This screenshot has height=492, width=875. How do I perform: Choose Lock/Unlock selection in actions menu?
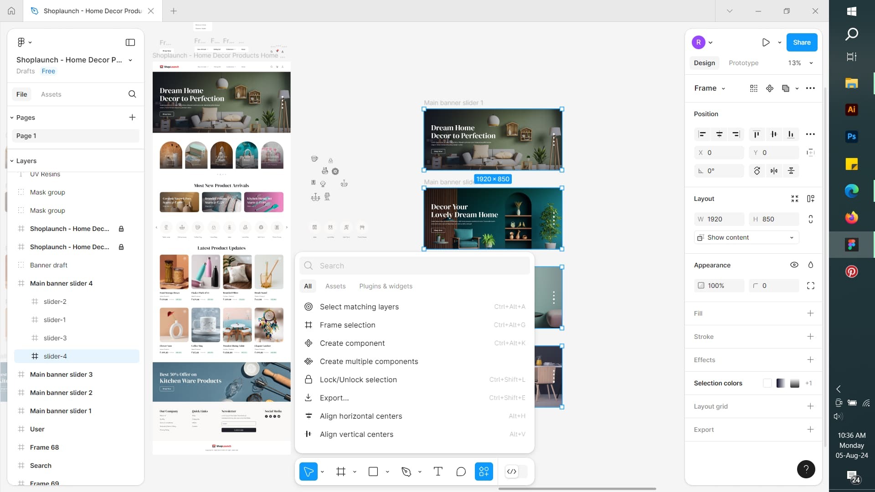click(414, 379)
